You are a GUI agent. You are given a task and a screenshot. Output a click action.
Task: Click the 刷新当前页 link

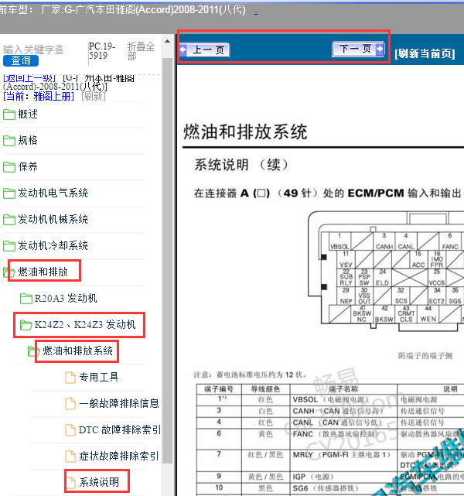(x=425, y=53)
